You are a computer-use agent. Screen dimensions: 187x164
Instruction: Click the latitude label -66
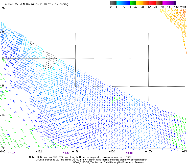click(x=2, y=86)
